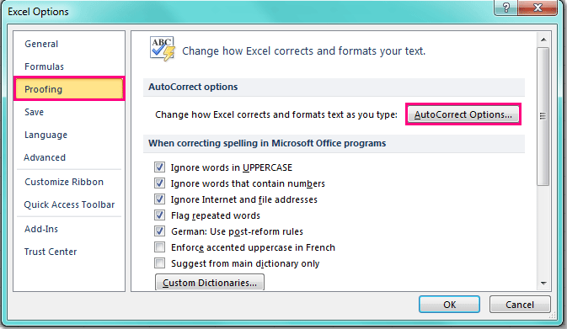Select the Proofing category
This screenshot has height=329, width=567.
(69, 89)
